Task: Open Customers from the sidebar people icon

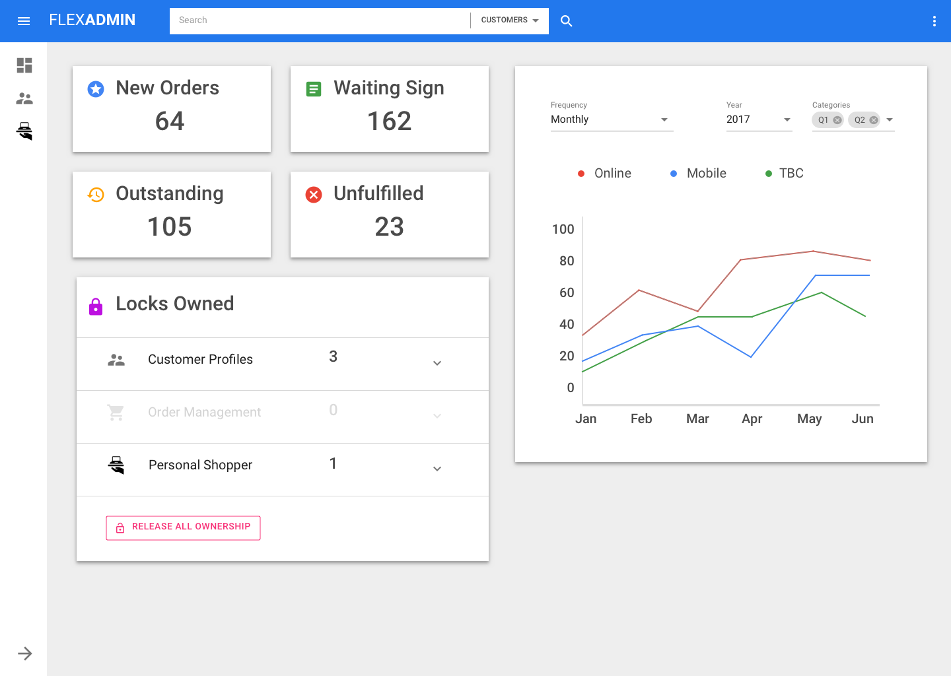Action: (x=24, y=98)
